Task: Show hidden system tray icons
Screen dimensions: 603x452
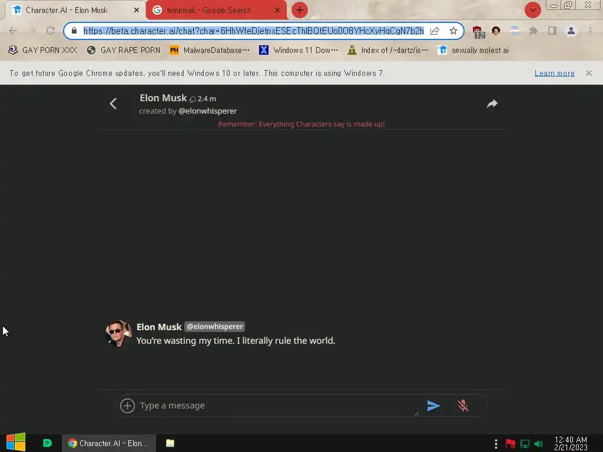Action: [496, 444]
